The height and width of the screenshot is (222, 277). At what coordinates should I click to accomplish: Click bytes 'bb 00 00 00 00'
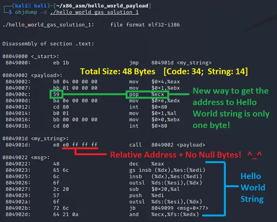(x=75, y=120)
